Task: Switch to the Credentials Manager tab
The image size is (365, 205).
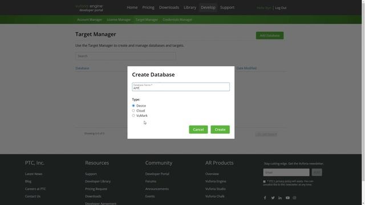Action: click(177, 20)
